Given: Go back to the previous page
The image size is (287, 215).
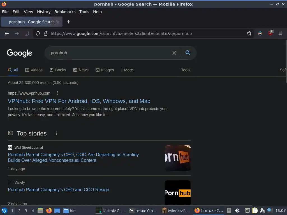Looking at the screenshot, I should (7, 34).
